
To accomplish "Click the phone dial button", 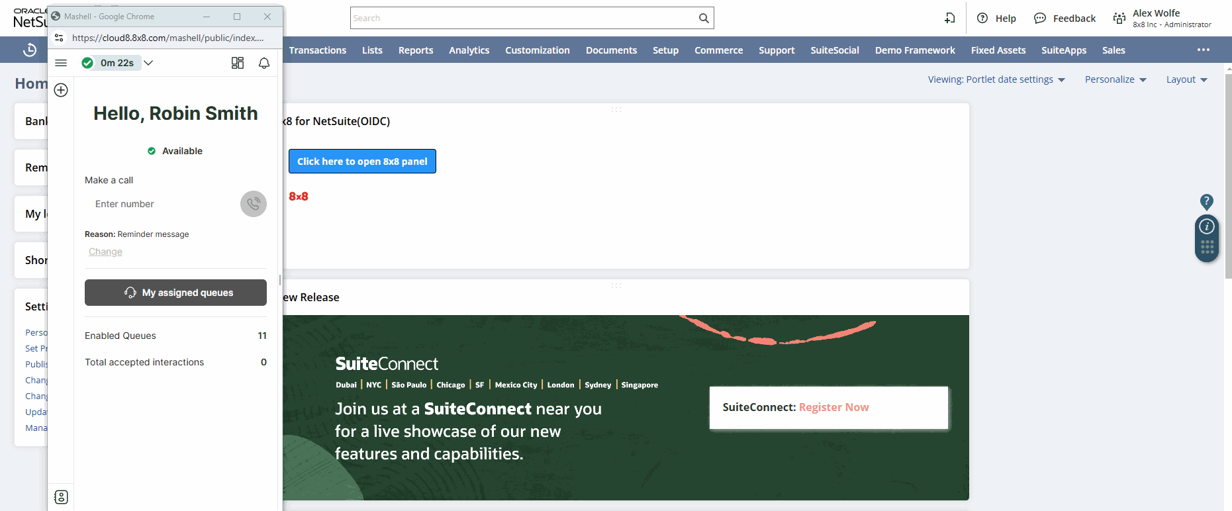I will 254,204.
